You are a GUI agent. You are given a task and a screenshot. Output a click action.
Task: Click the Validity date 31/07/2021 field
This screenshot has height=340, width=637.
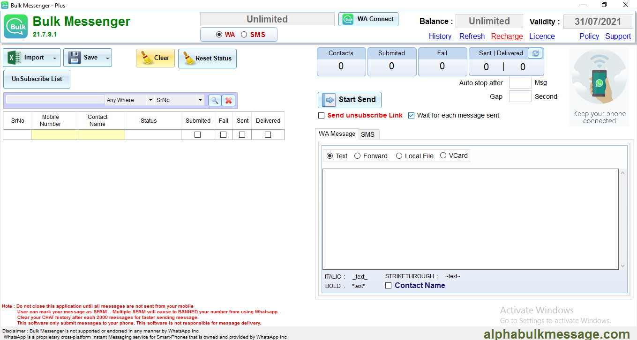[x=598, y=22]
